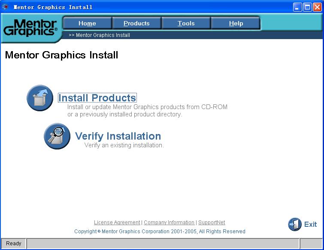This screenshot has height=250, width=324.
Task: Click the 'Verify an existing installation.' description
Action: point(124,145)
